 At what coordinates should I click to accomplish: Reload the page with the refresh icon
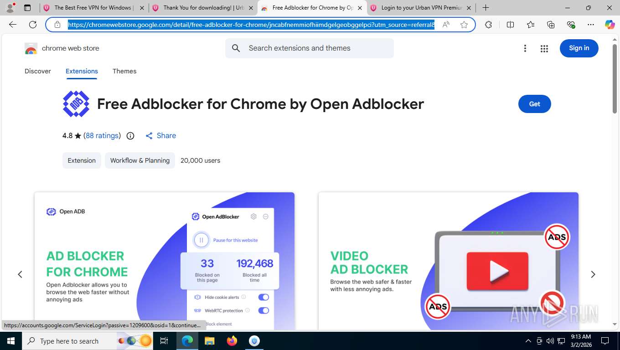[33, 25]
